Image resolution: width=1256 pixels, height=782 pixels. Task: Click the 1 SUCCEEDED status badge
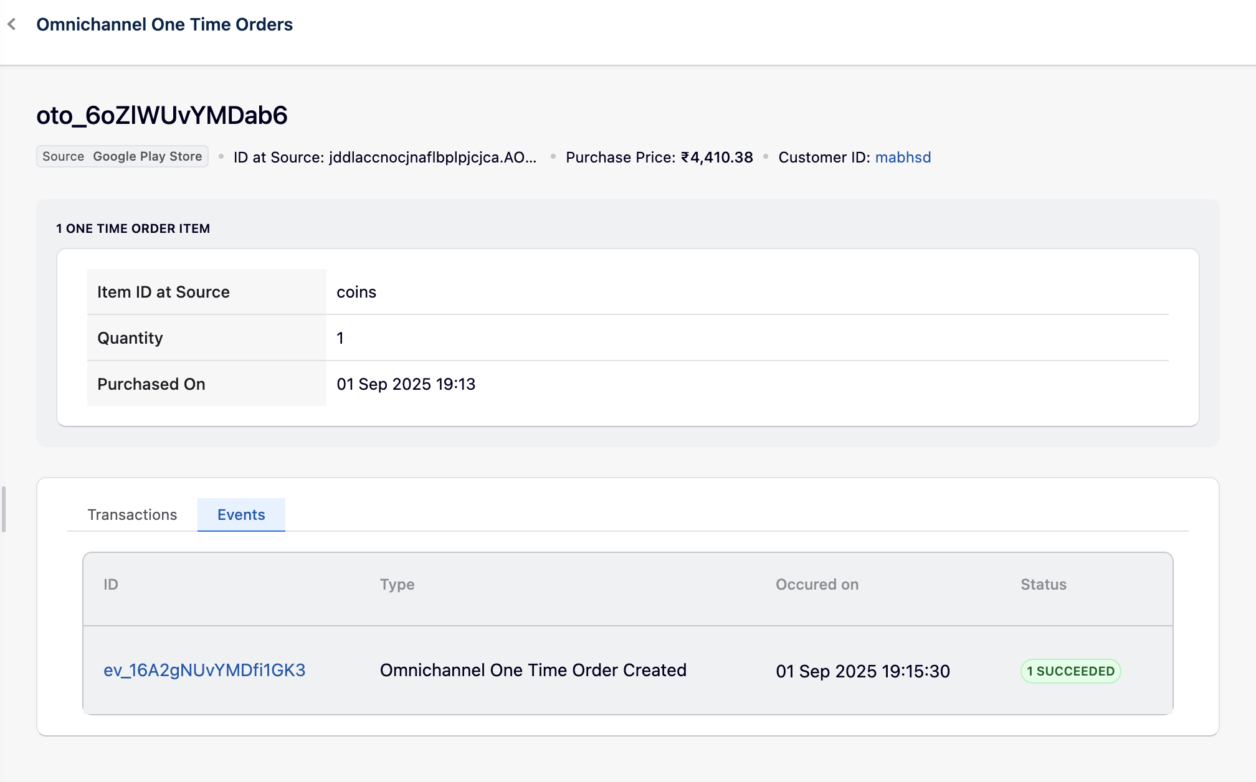pyautogui.click(x=1070, y=671)
